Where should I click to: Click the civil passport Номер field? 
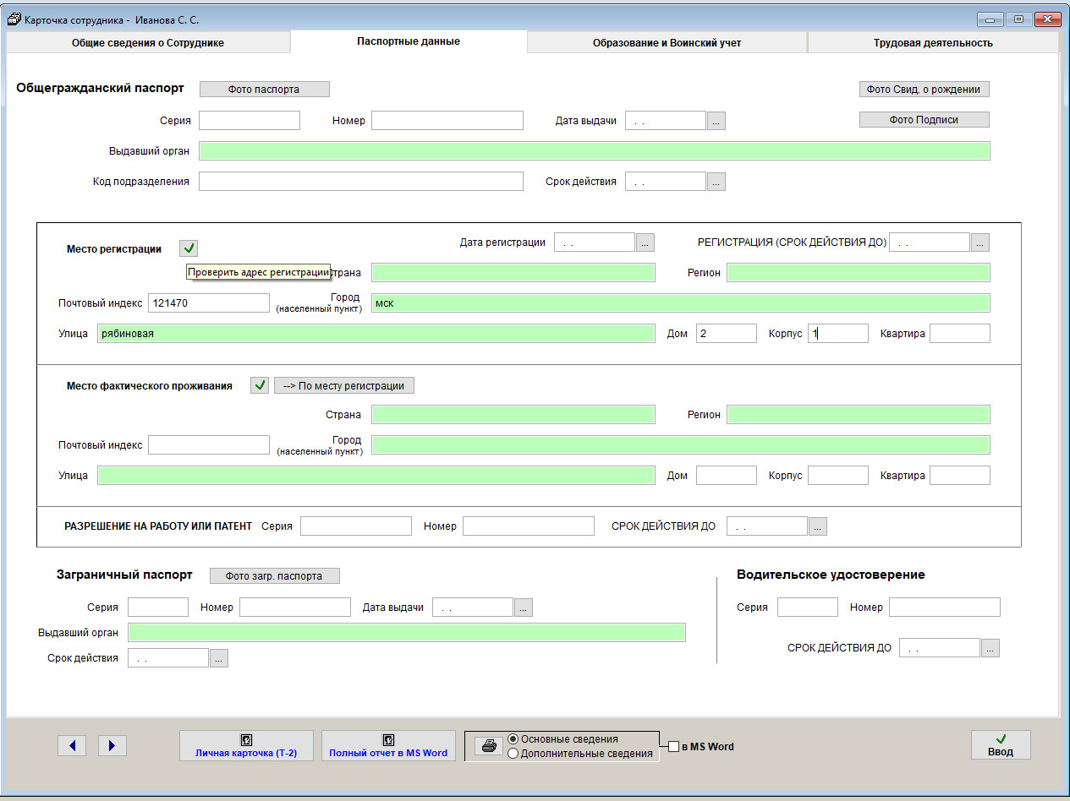point(447,121)
